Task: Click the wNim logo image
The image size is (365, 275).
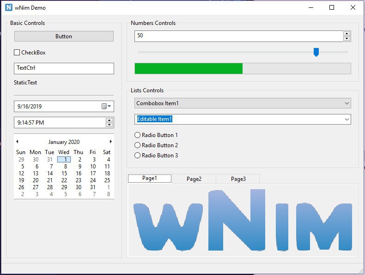Action: click(x=243, y=220)
